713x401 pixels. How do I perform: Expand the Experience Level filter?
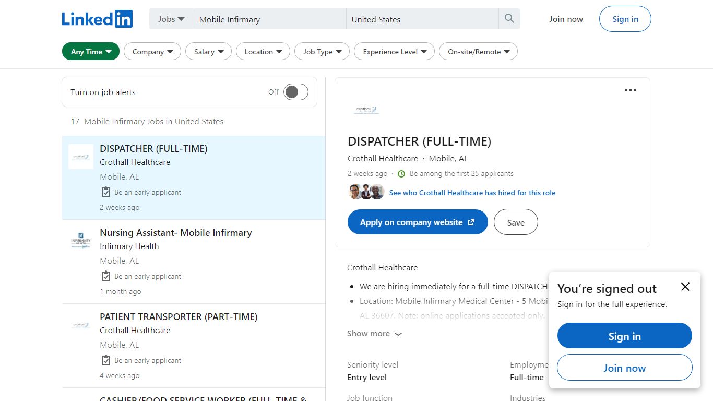(394, 52)
